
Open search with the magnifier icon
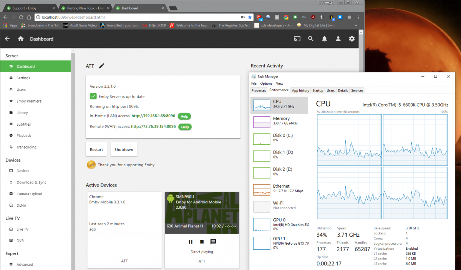click(311, 39)
